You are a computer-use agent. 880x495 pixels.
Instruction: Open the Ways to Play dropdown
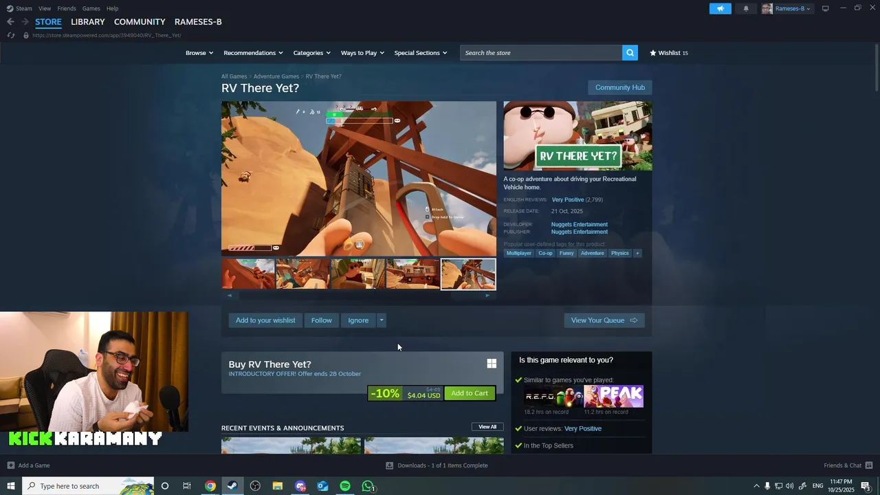362,53
